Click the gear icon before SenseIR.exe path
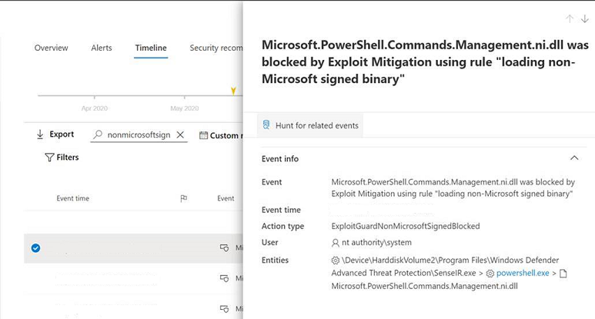The width and height of the screenshot is (595, 319). 336,261
